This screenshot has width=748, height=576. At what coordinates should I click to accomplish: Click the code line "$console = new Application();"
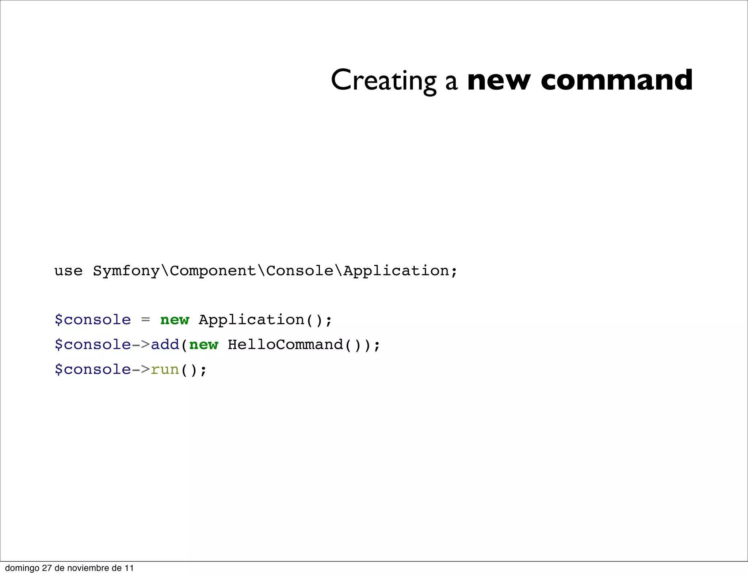click(x=193, y=320)
